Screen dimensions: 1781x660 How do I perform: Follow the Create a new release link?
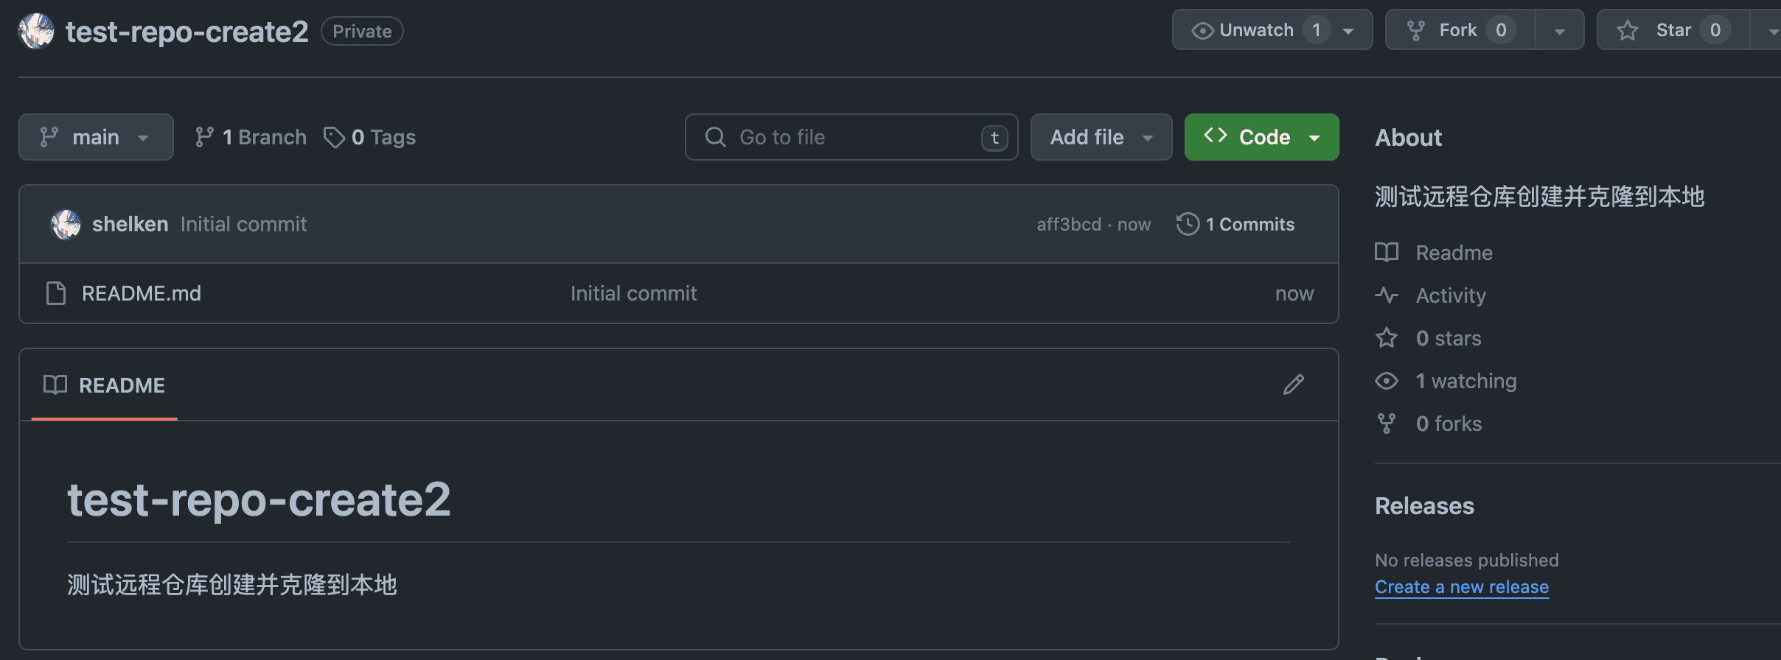coord(1461,587)
